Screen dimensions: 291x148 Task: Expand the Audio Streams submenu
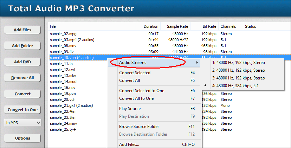pyautogui.click(x=154, y=63)
